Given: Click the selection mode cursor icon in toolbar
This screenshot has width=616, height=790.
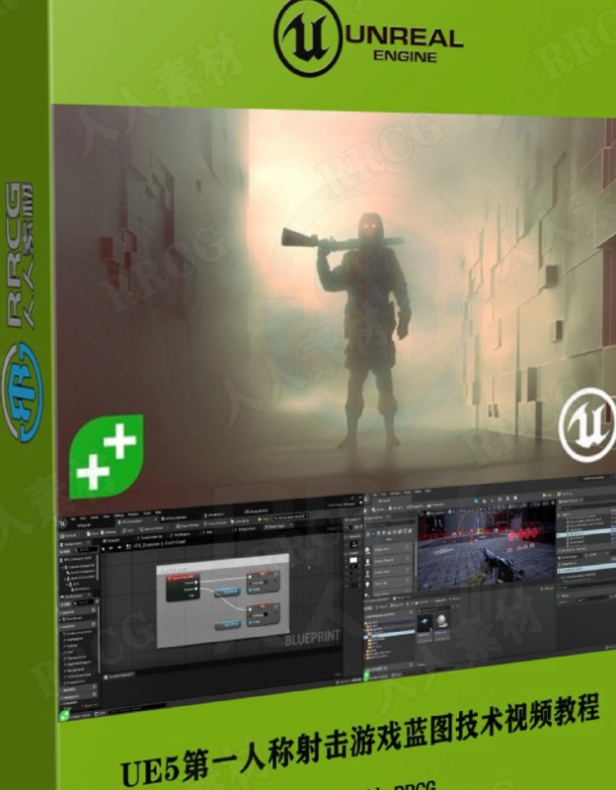Looking at the screenshot, I should coord(476,501).
